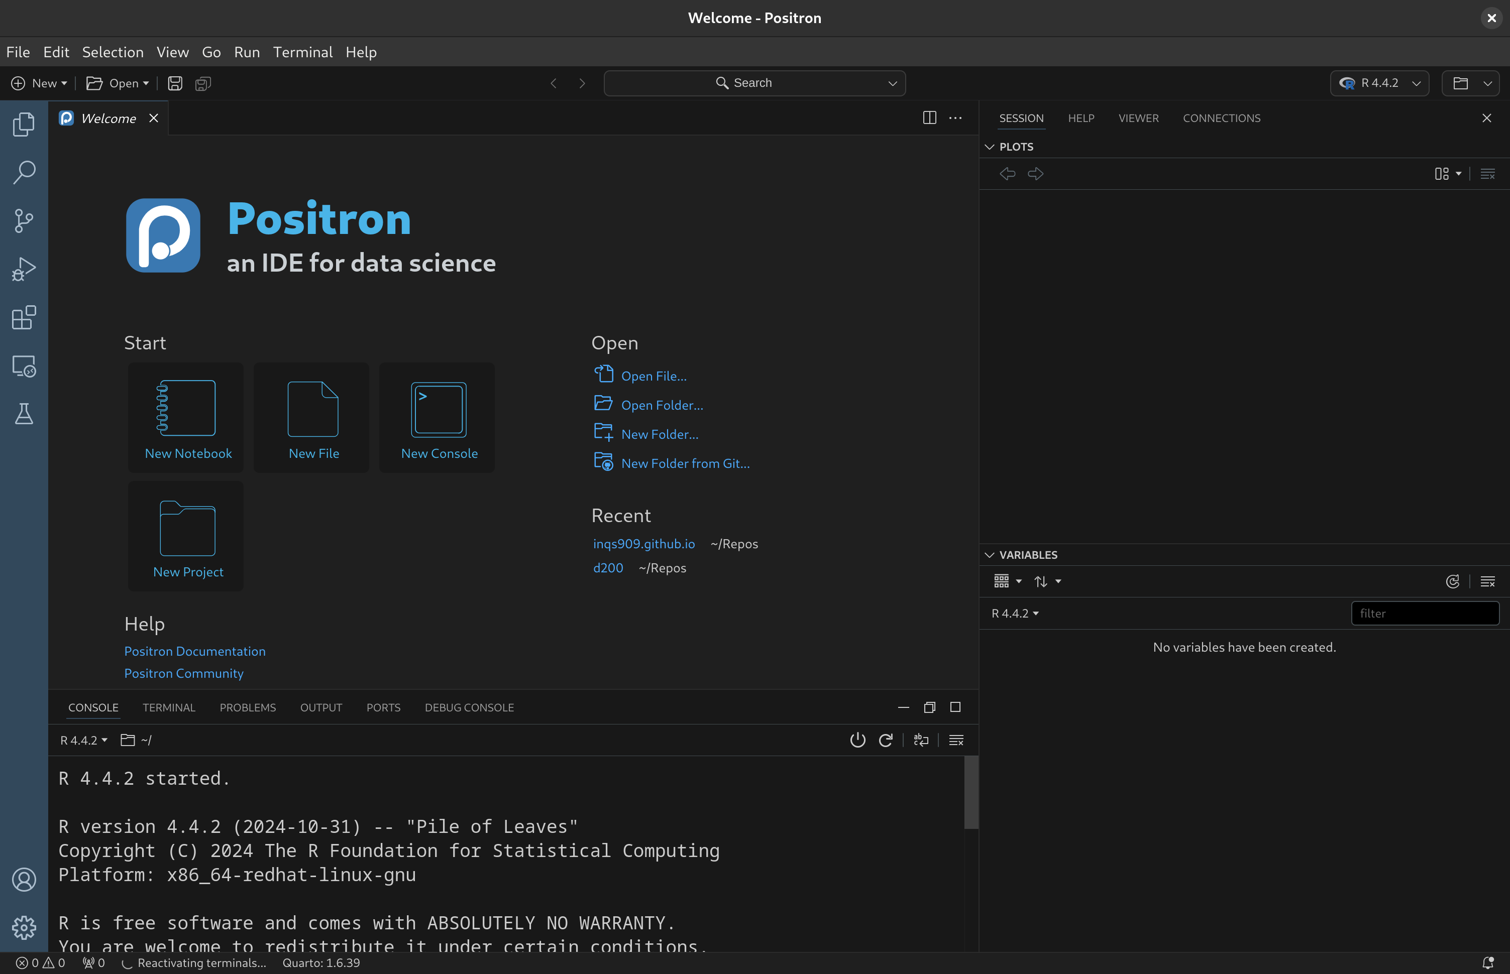Click the New Notebook button
The image size is (1510, 974).
pos(185,417)
